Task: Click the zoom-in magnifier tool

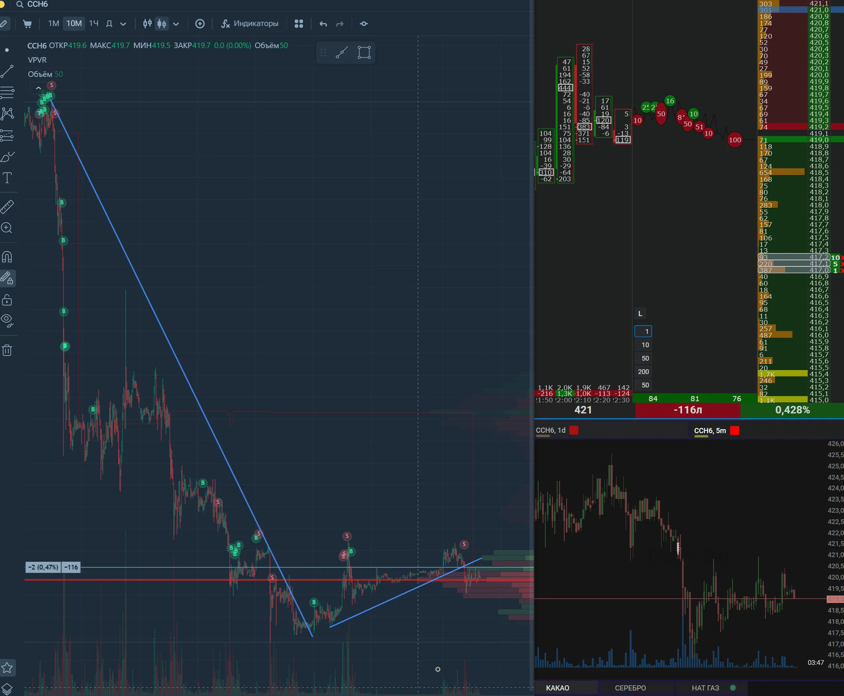Action: tap(7, 228)
